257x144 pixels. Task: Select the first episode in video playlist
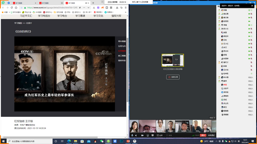(122, 41)
